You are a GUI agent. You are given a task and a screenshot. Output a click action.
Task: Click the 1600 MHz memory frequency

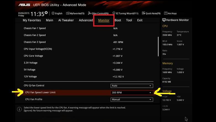(167, 72)
